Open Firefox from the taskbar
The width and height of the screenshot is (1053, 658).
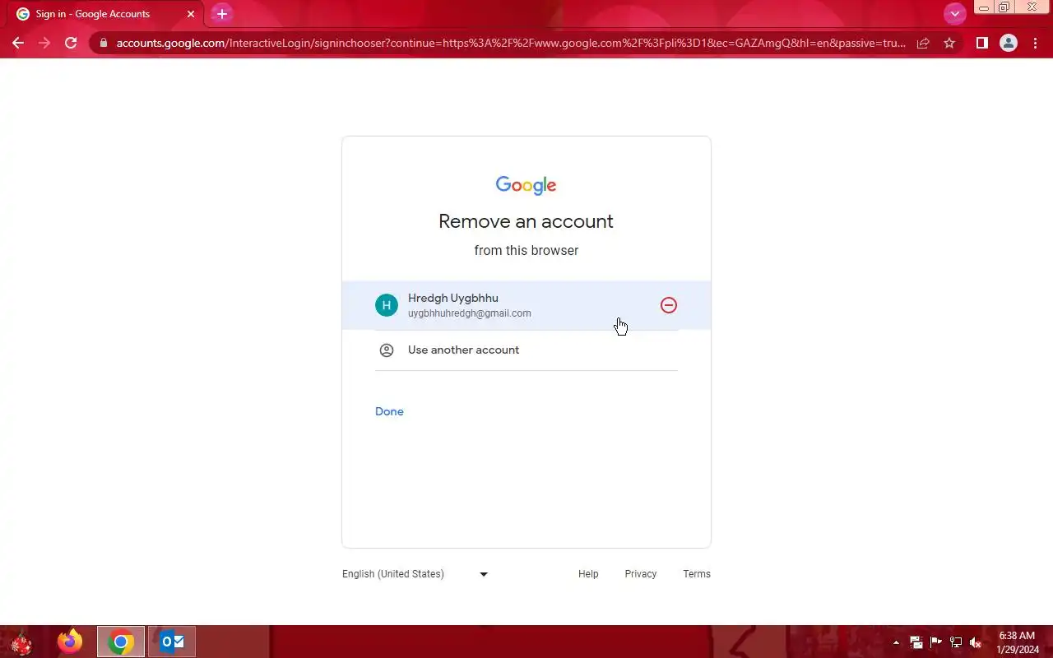click(70, 642)
